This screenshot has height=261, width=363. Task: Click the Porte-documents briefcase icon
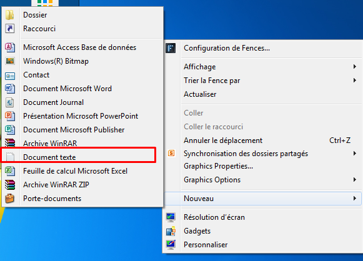pyautogui.click(x=10, y=199)
